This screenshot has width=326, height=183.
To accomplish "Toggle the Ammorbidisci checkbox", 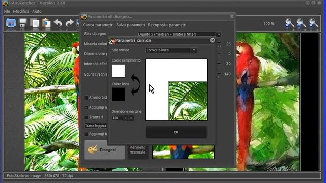I will (86, 98).
